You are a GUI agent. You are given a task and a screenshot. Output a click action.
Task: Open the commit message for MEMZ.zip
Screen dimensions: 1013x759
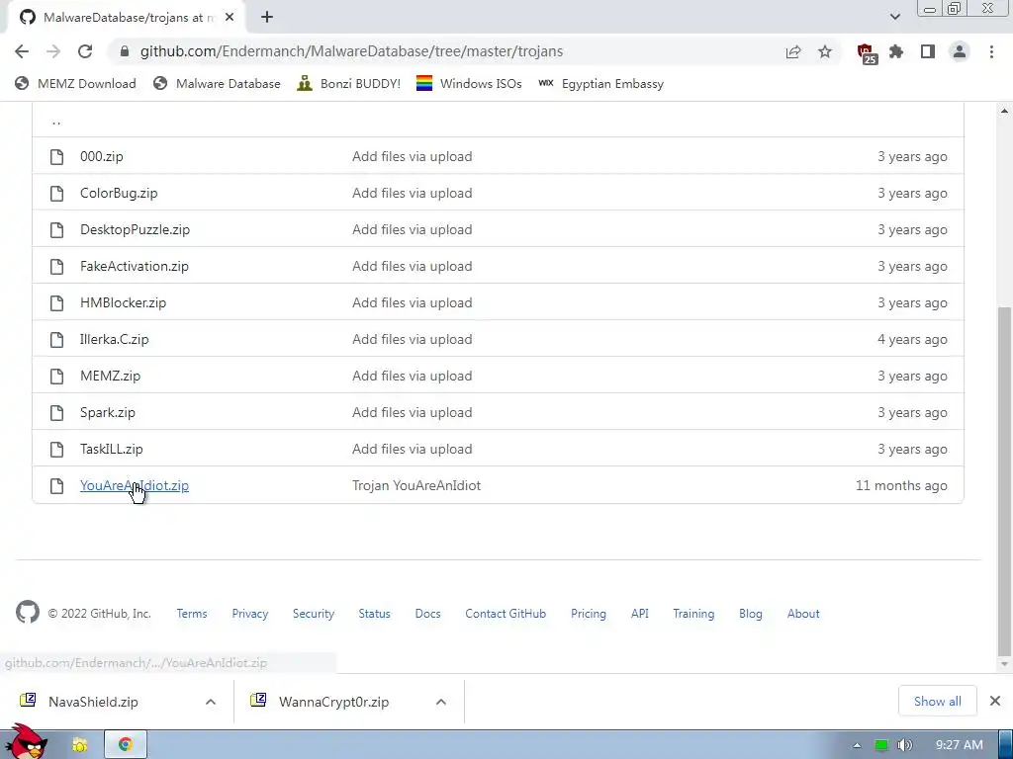pyautogui.click(x=413, y=377)
